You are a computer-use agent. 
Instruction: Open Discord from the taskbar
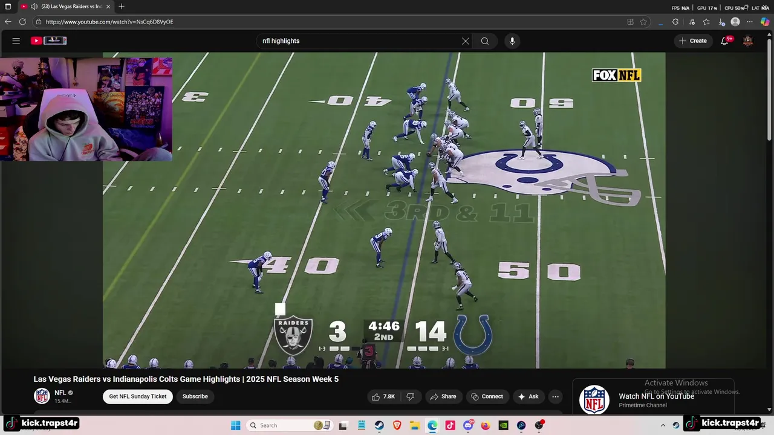tap(468, 425)
